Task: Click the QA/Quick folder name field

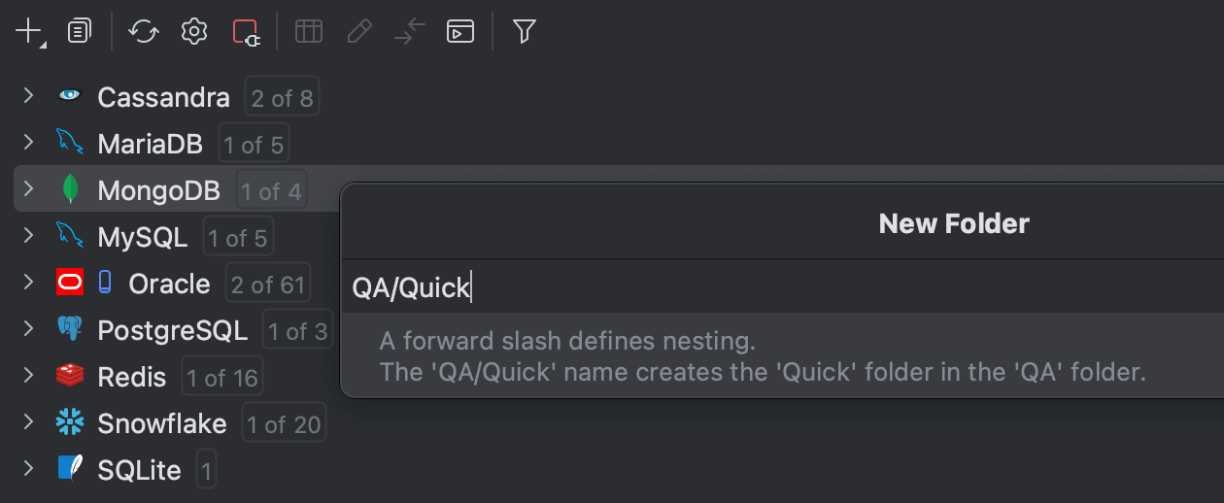Action: tap(777, 287)
